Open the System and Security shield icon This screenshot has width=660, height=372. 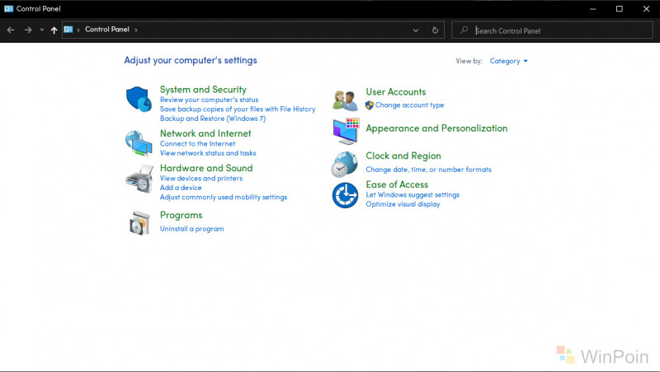pos(139,100)
